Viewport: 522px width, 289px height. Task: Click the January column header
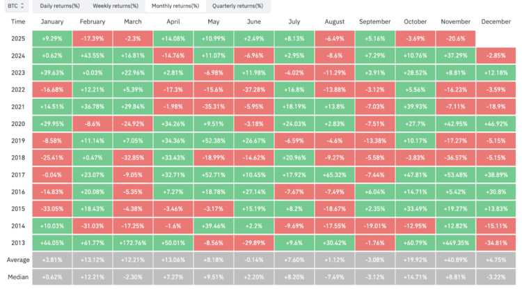(x=52, y=22)
